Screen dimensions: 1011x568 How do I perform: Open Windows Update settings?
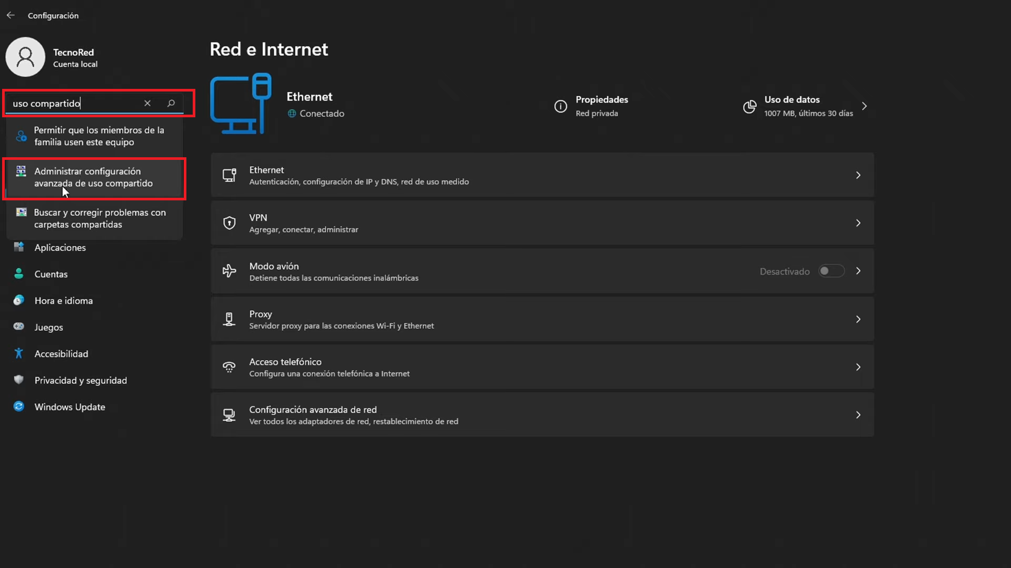69,407
